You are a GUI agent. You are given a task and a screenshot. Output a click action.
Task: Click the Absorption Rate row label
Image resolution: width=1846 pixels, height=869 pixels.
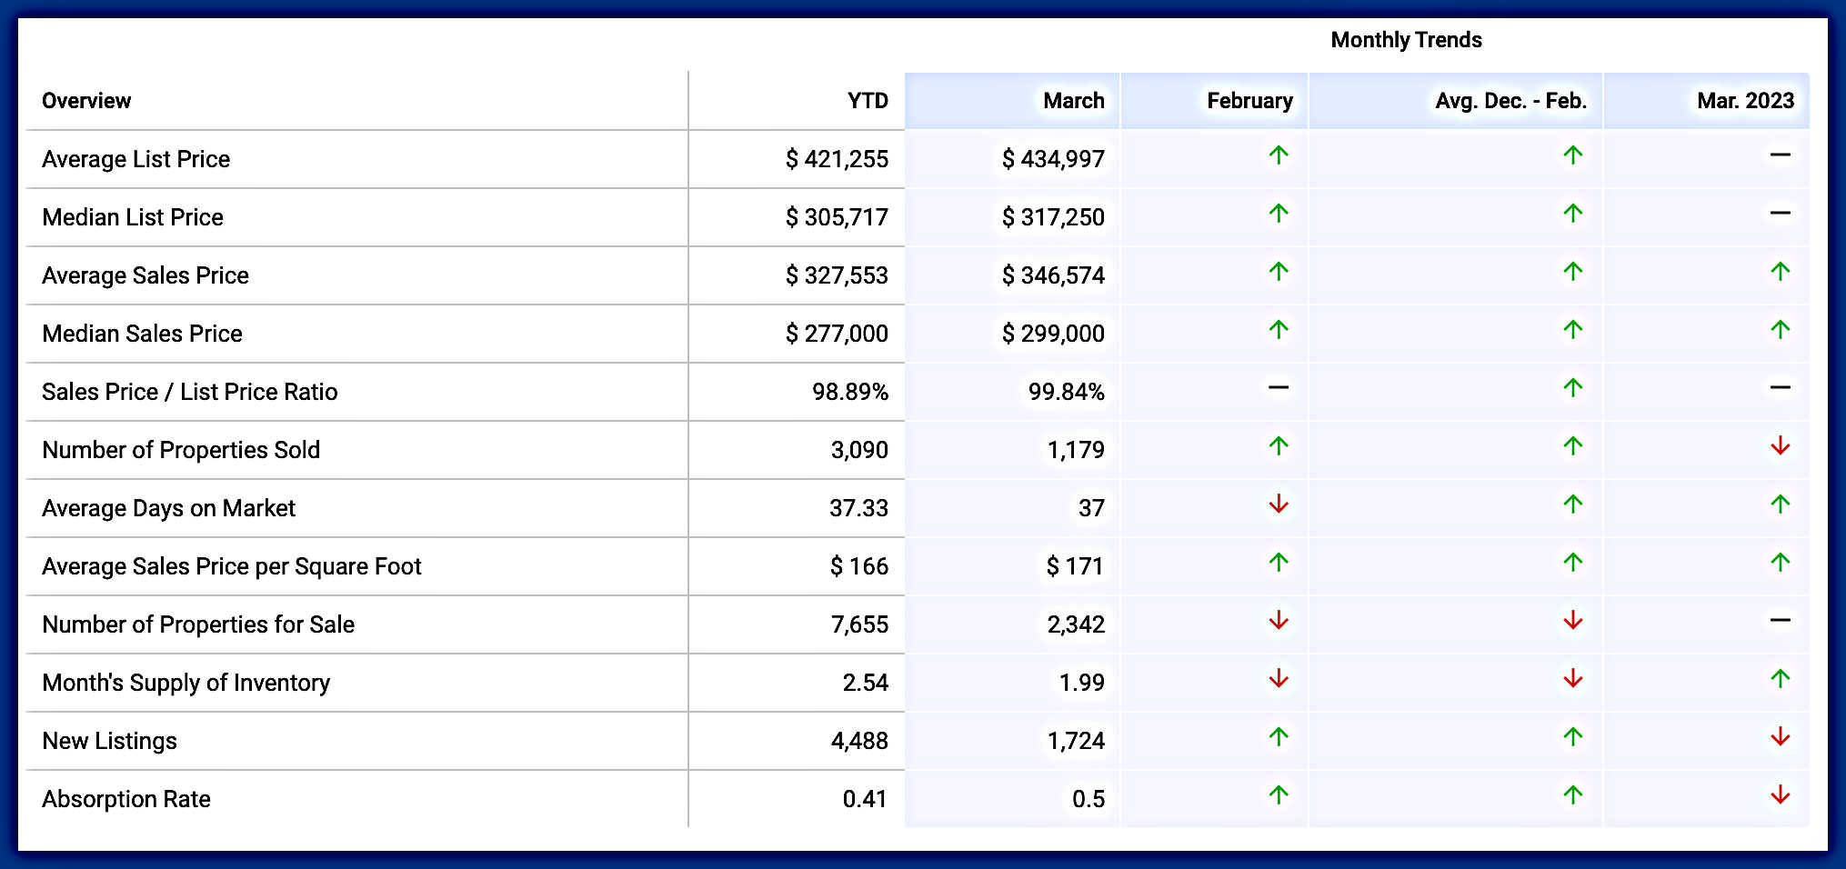click(126, 799)
